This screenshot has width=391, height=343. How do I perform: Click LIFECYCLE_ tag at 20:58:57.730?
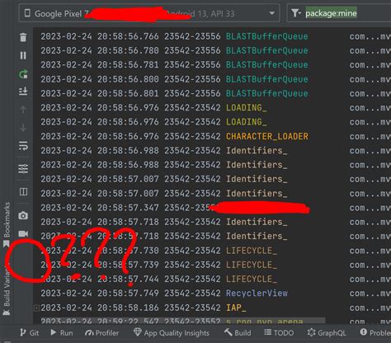(252, 251)
